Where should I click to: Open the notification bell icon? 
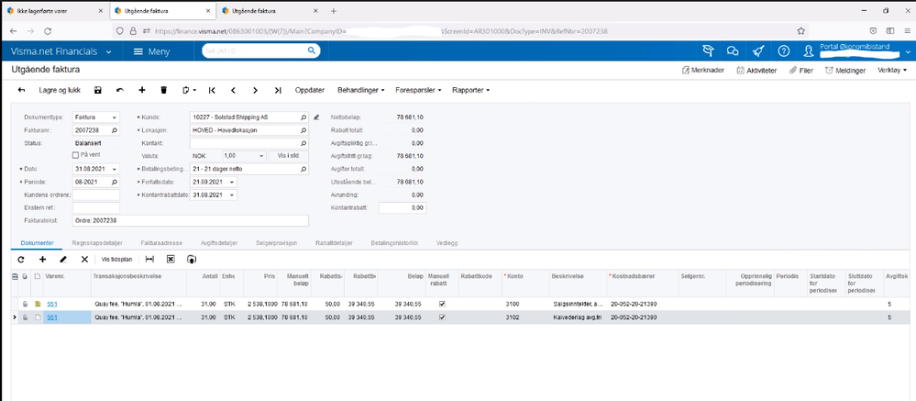tap(757, 51)
